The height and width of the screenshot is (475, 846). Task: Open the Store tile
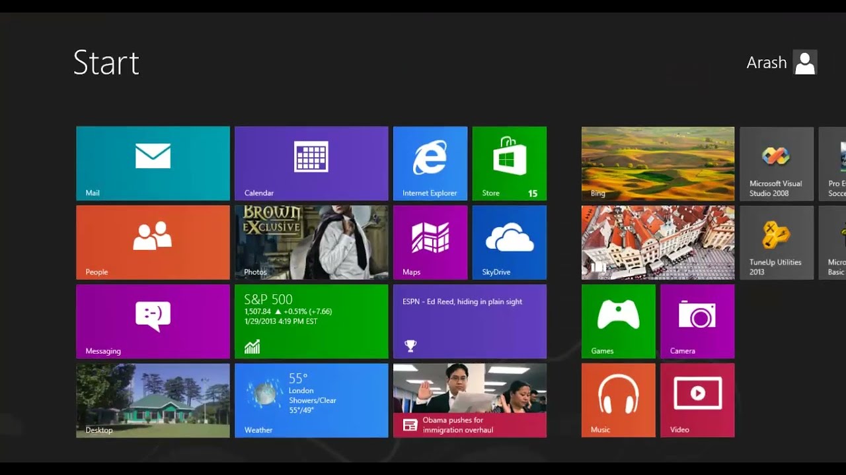510,164
